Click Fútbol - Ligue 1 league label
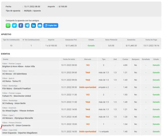This screenshot has width=163, height=136. pos(8,115)
